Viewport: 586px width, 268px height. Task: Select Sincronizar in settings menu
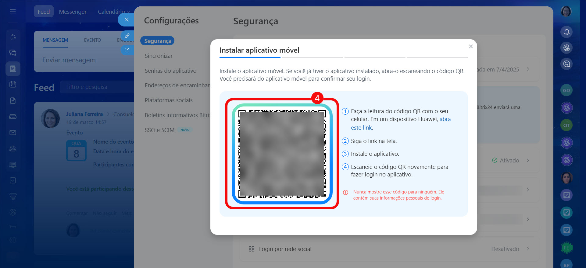point(159,56)
